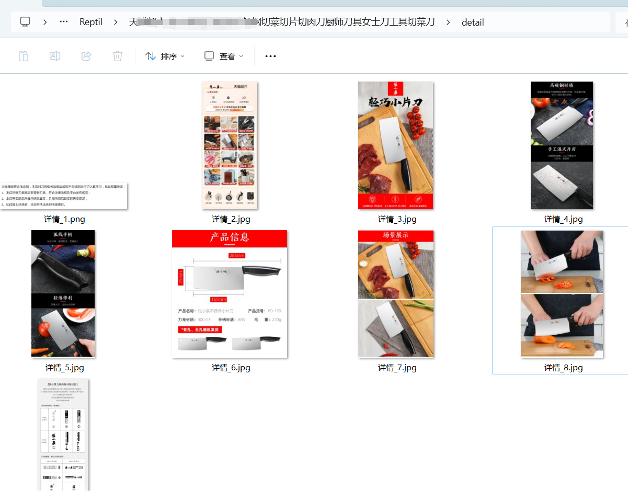The height and width of the screenshot is (500, 628).
Task: Click the Share icon in toolbar
Action: pos(87,56)
